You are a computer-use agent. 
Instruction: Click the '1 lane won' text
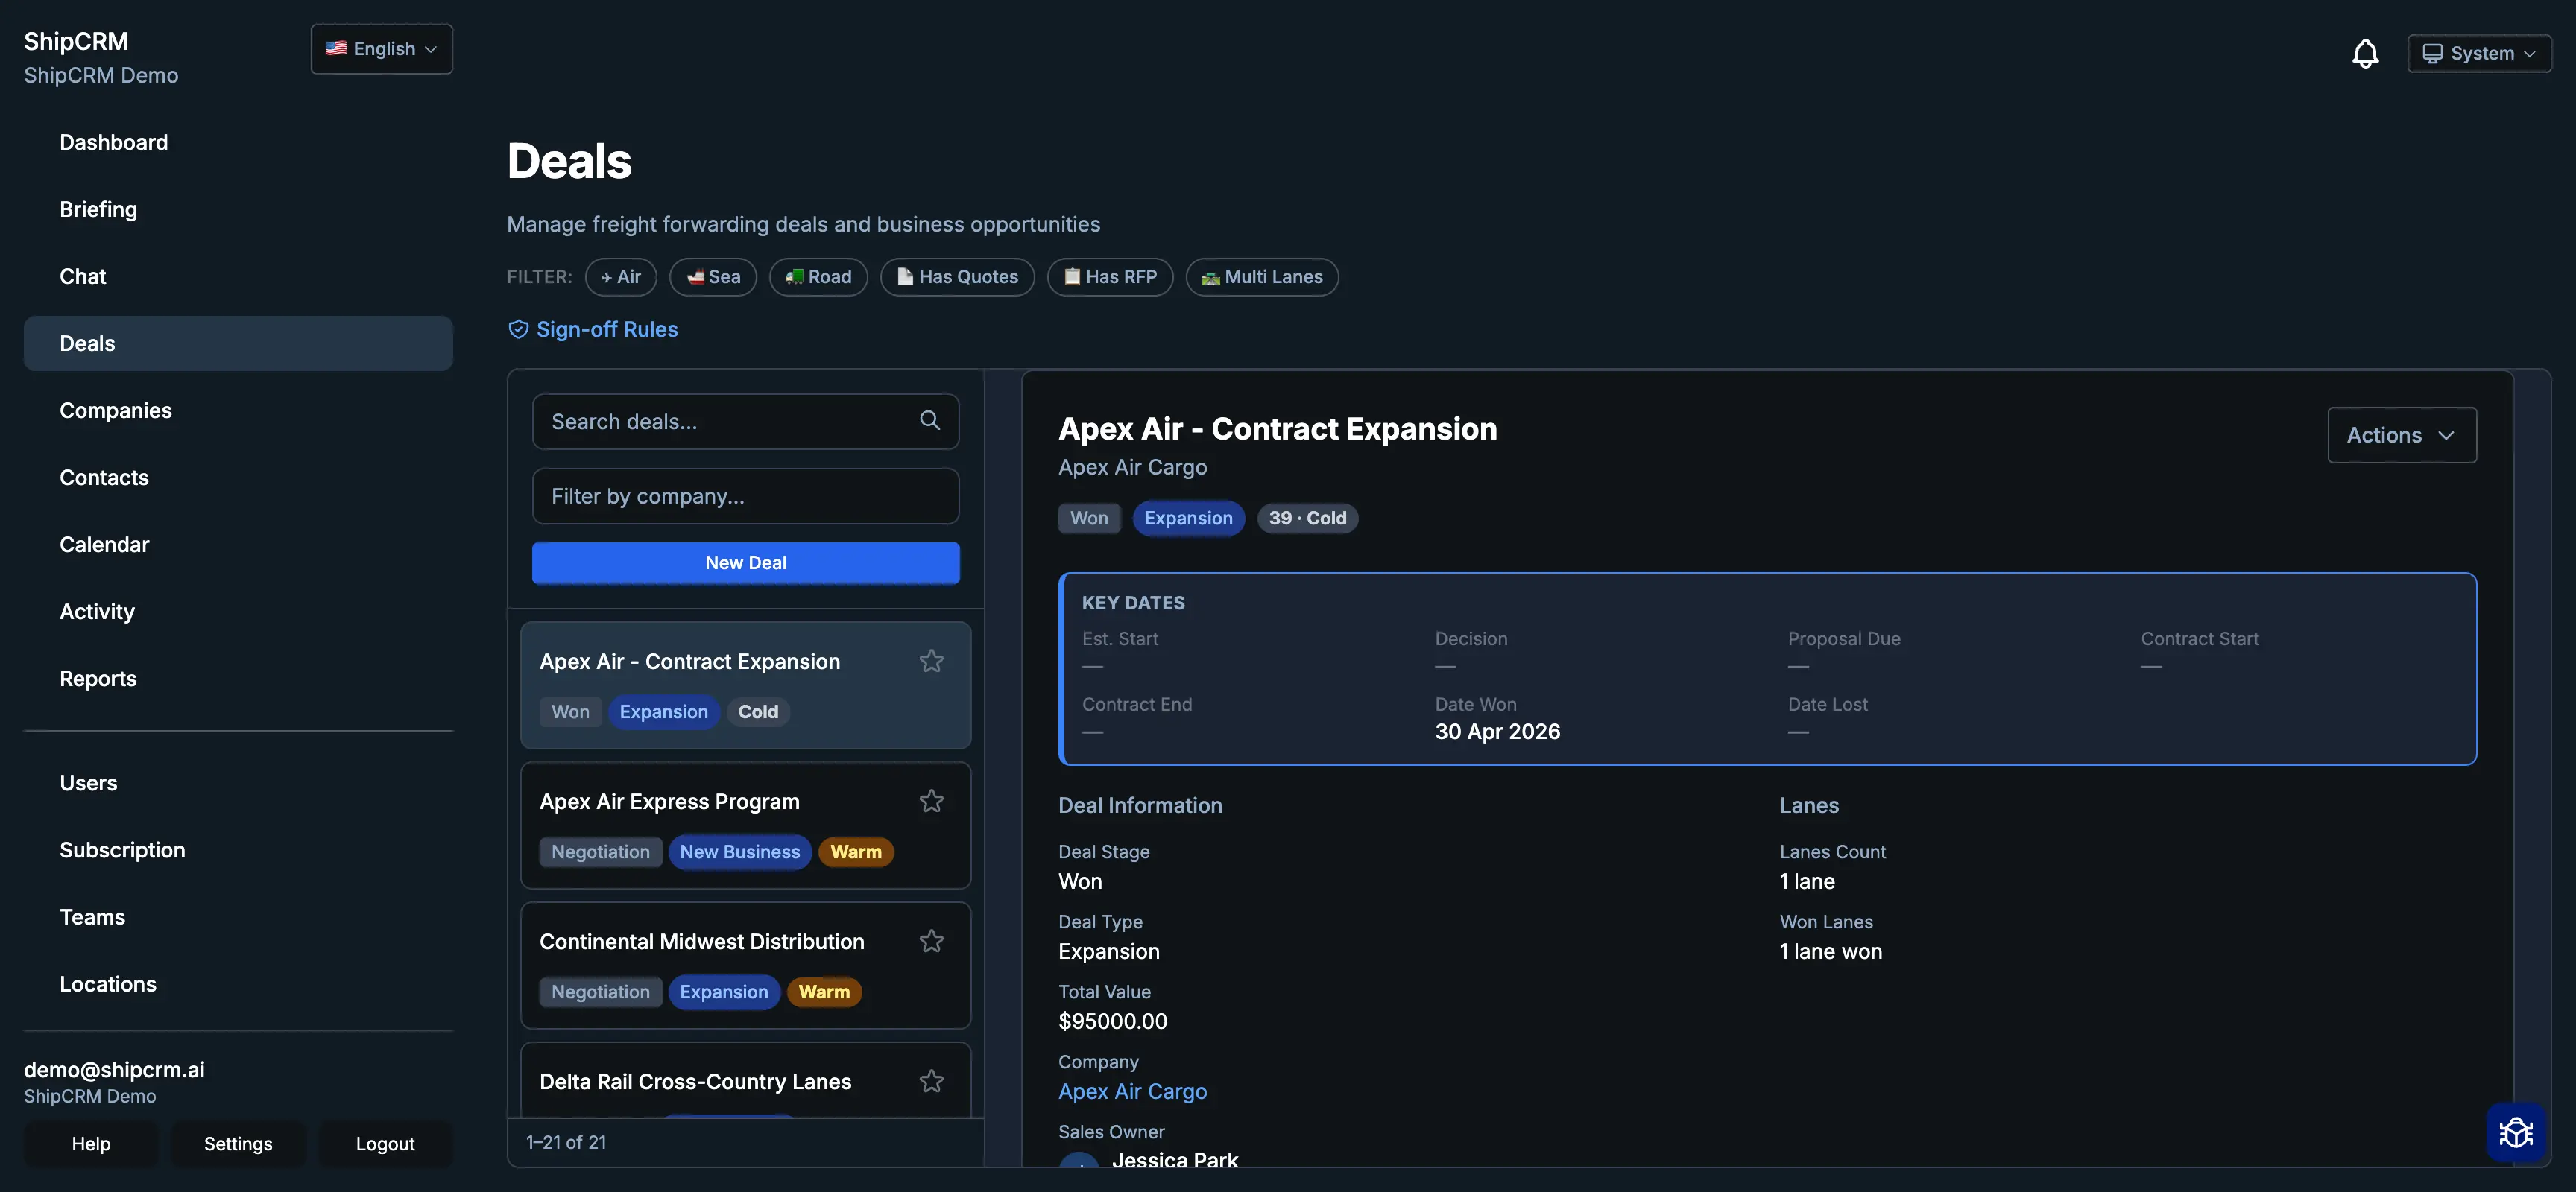(x=1830, y=951)
